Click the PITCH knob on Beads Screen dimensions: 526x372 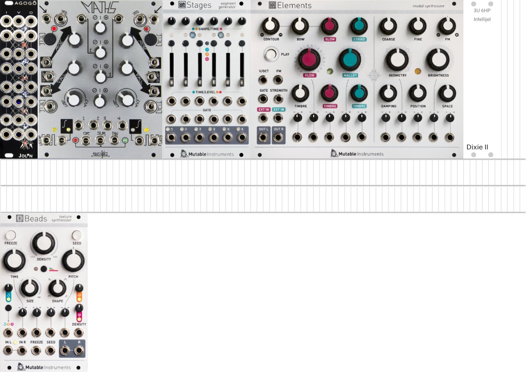[x=73, y=261]
